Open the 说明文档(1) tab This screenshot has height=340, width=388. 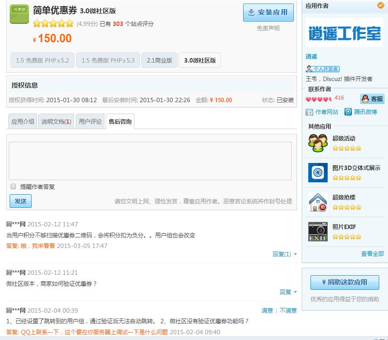(x=55, y=121)
